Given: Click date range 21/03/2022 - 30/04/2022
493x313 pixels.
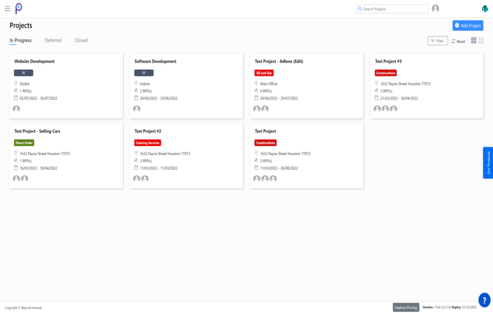Looking at the screenshot, I should click(x=399, y=98).
